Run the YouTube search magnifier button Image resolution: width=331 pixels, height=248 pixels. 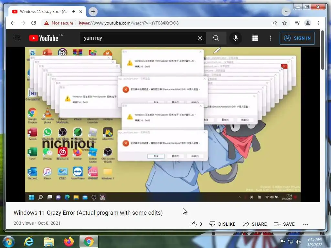pos(216,38)
